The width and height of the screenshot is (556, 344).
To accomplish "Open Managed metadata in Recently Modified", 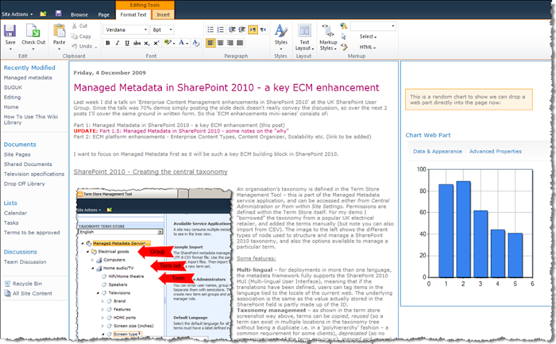I will click(28, 78).
